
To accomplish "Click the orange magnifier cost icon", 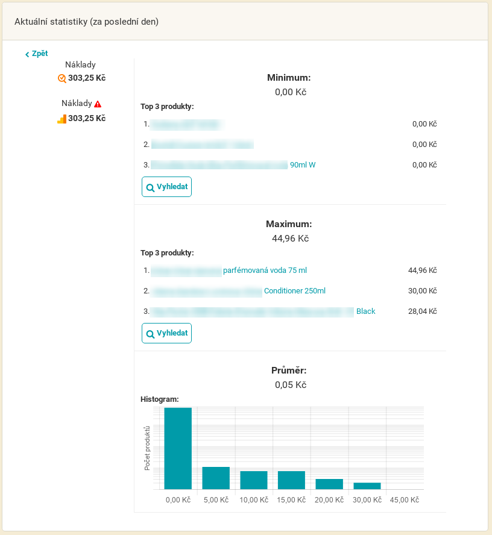I will click(x=61, y=78).
